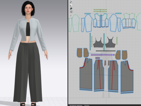Image resolution: width=141 pixels, height=106 pixels.
Task: Select the long dark waistband strip pattern
Action: [106, 51]
